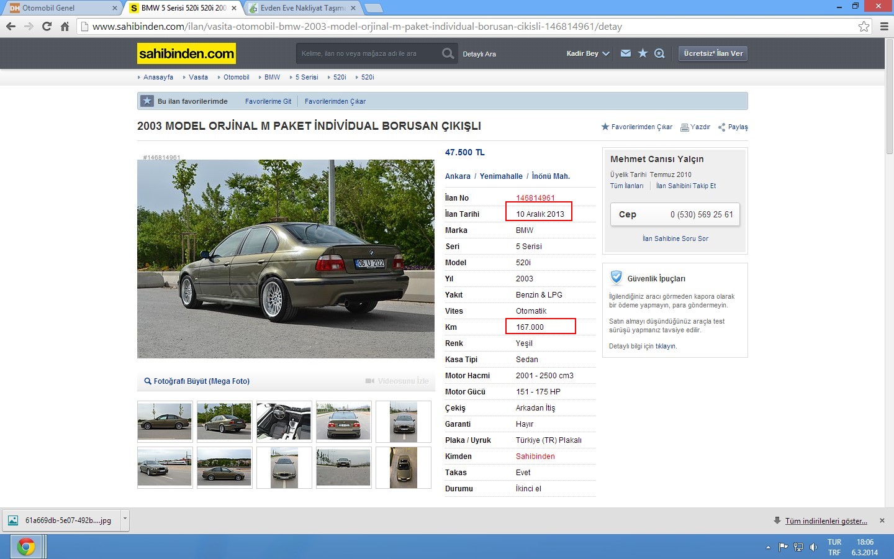Expand the Kadir Bey account menu
This screenshot has height=559, width=894.
588,53
